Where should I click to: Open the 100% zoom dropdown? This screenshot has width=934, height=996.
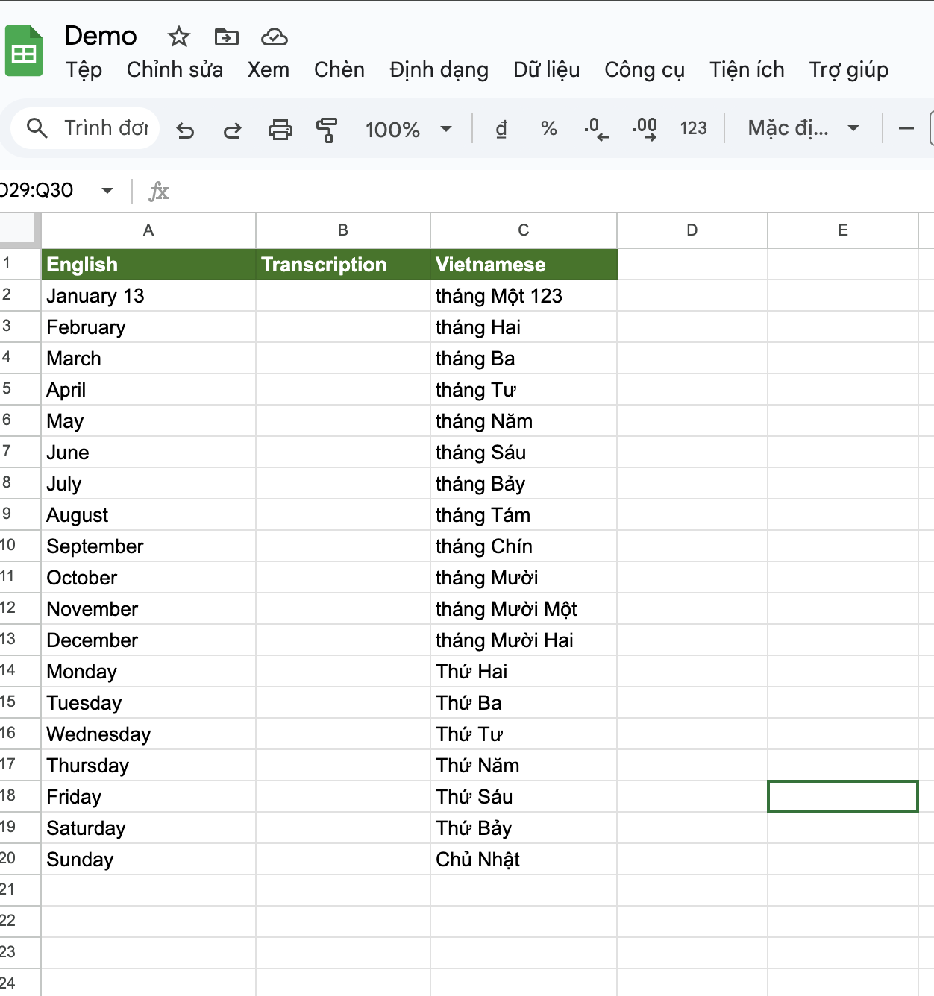408,129
